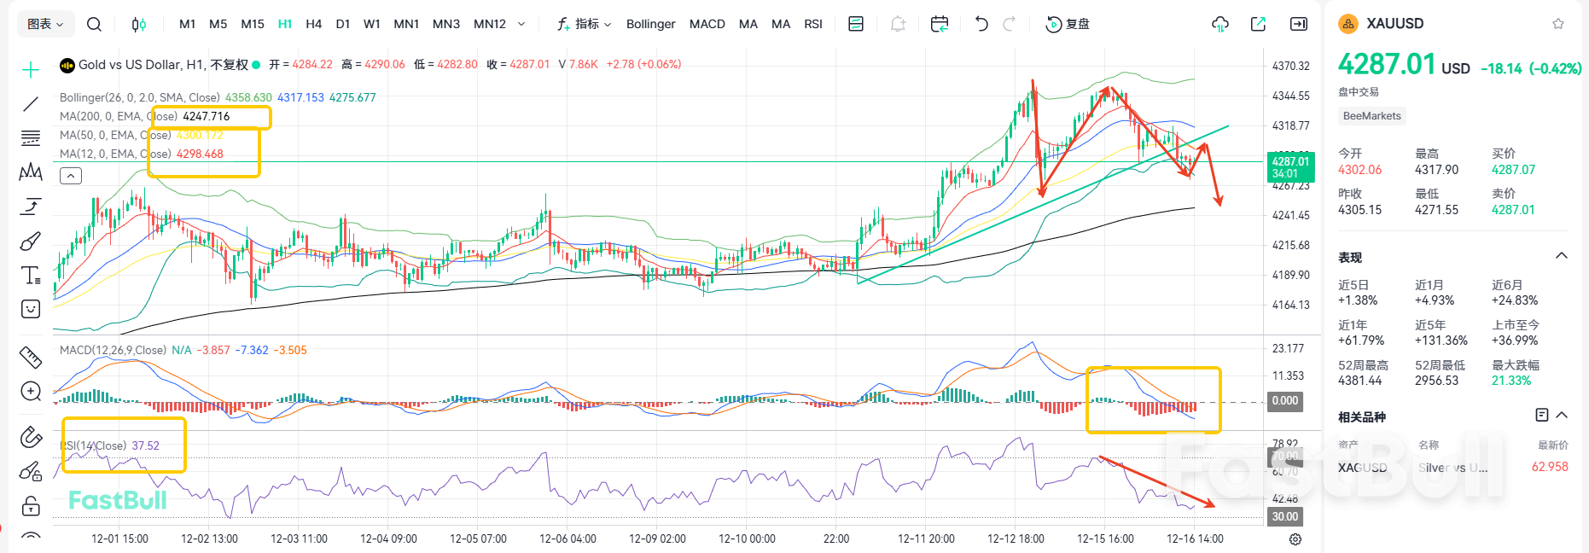Screen dimensions: 1589x553
Task: Change candlestick chart style
Action: click(x=139, y=24)
